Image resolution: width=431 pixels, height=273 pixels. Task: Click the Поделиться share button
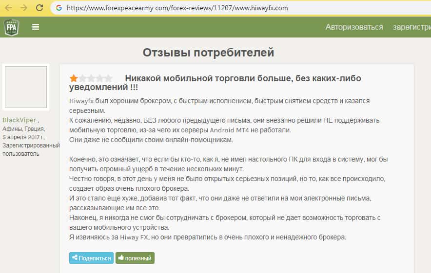[x=91, y=258]
